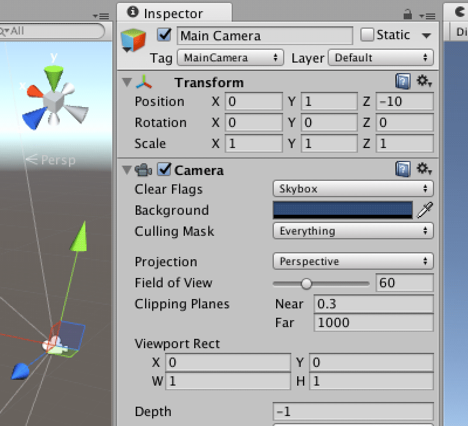Click the green Y axis cone on the scene gizmo
The width and height of the screenshot is (468, 426).
point(54,78)
